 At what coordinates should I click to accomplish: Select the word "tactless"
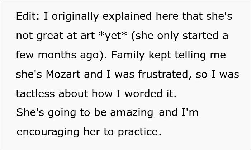(35, 94)
